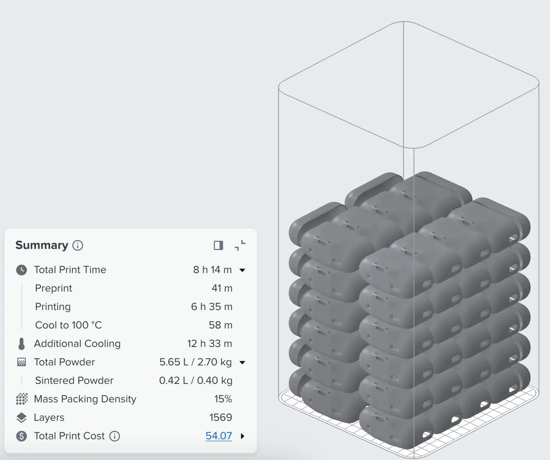This screenshot has height=460, width=550.
Task: Click the dollar icon for Total Print Cost
Action: 22,436
